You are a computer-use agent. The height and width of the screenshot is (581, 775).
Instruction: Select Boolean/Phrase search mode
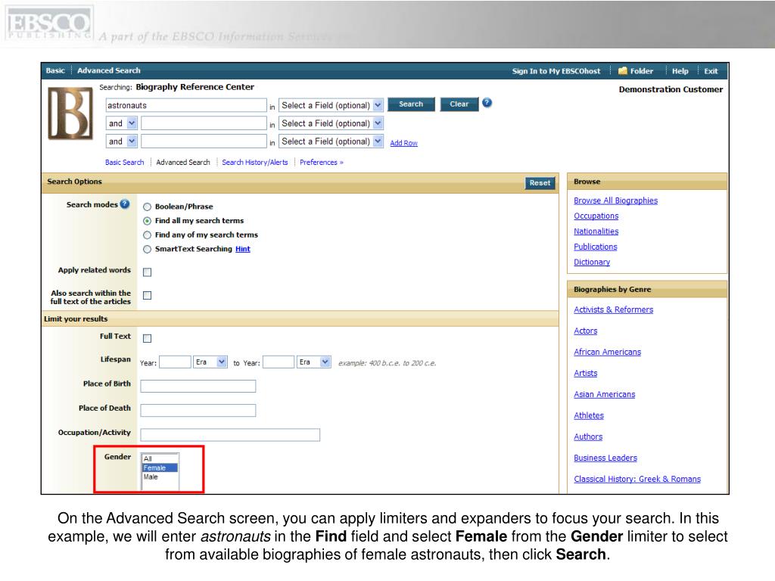click(x=147, y=207)
